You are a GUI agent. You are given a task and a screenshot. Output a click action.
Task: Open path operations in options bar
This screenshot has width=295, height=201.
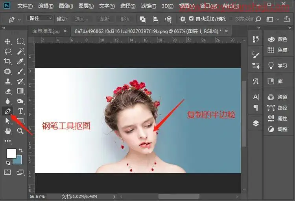click(143, 19)
